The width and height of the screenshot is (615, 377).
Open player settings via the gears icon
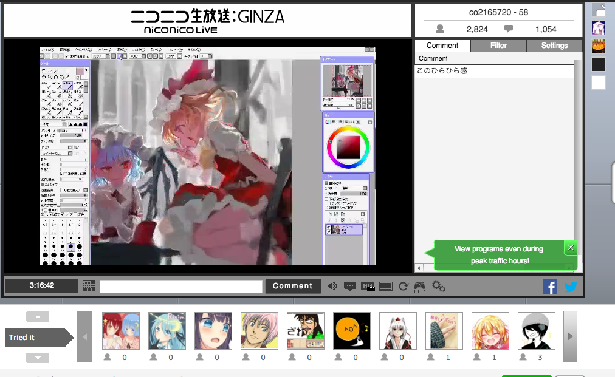439,287
